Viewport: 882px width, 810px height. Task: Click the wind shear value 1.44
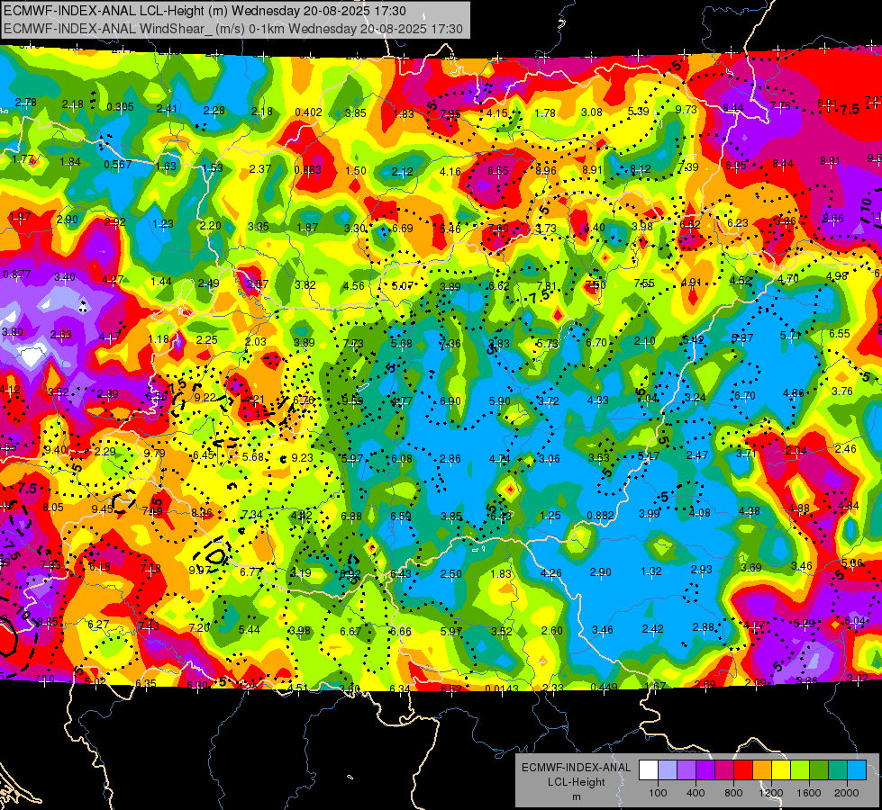pyautogui.click(x=161, y=282)
